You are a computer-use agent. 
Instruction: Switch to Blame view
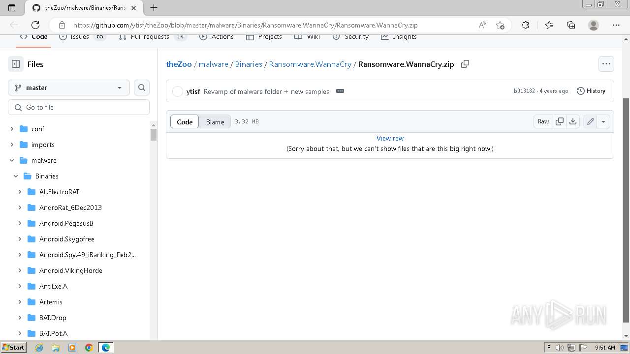tap(215, 122)
